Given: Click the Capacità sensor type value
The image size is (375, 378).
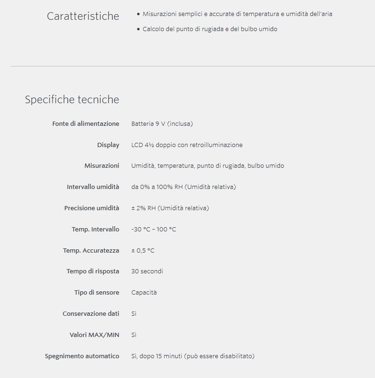Looking at the screenshot, I should 144,293.
